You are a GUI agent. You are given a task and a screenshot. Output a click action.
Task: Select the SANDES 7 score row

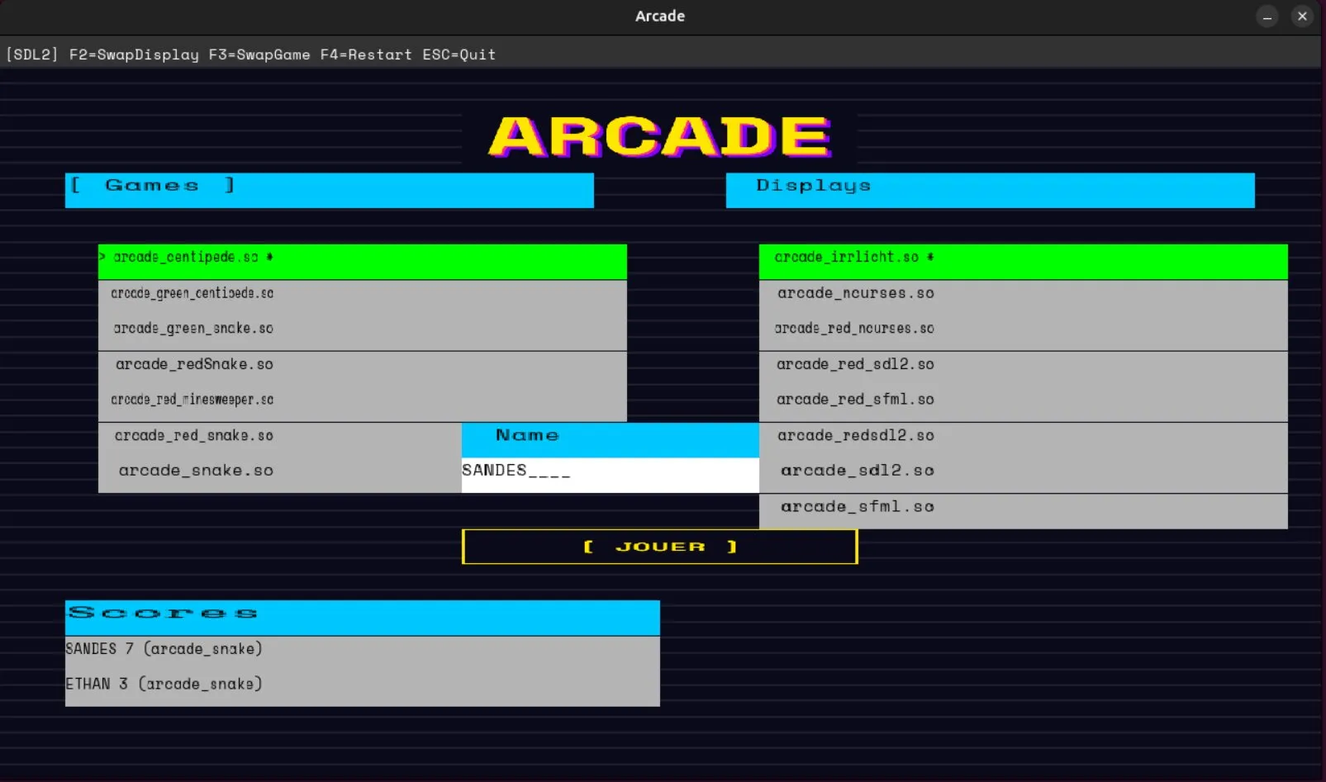tap(362, 653)
